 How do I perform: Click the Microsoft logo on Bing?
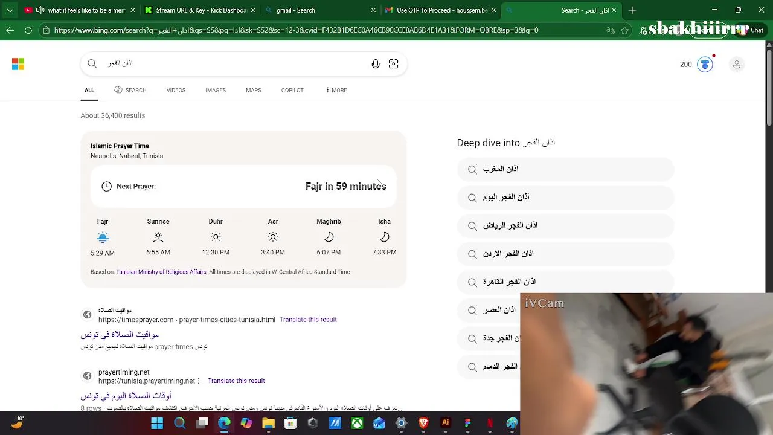point(18,64)
